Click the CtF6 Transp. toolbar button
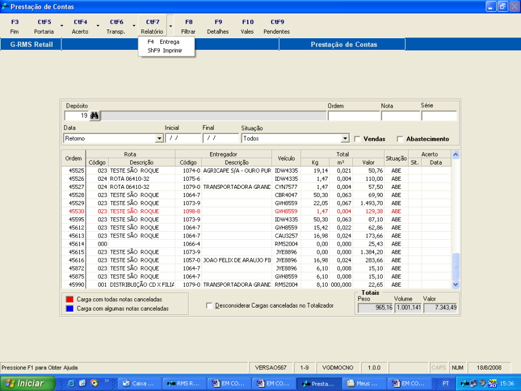This screenshot has width=521, height=391. [x=116, y=26]
